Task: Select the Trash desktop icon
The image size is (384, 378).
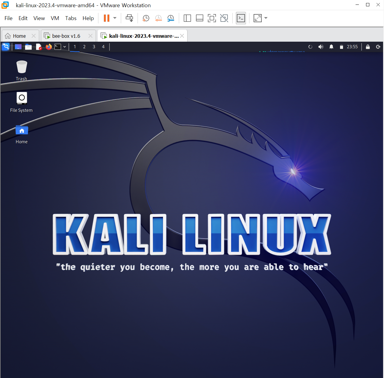Action: coord(22,71)
